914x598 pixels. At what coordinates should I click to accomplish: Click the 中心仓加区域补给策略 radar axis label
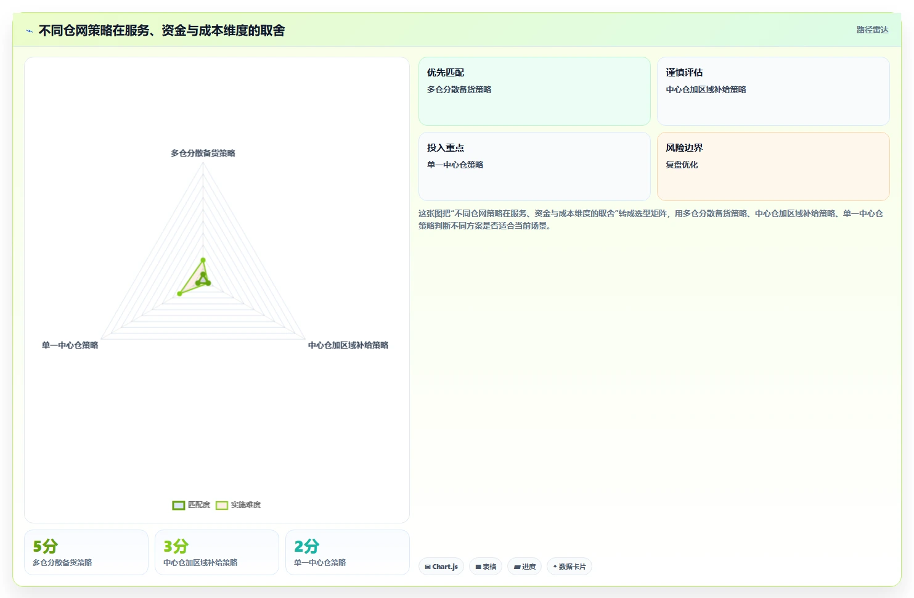pos(348,345)
